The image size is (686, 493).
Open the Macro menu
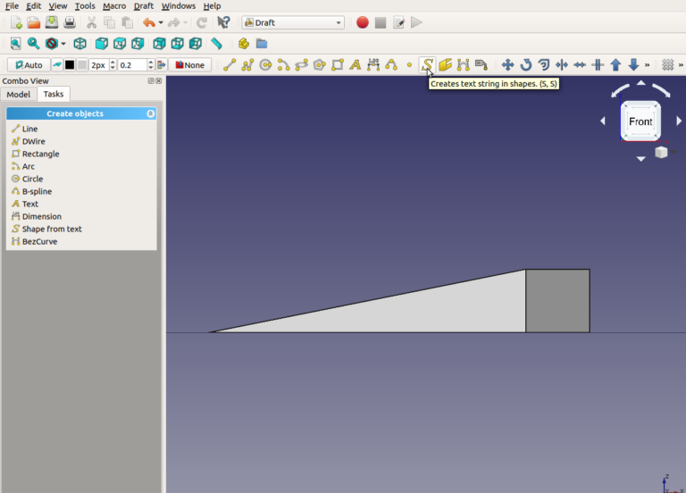click(x=114, y=6)
